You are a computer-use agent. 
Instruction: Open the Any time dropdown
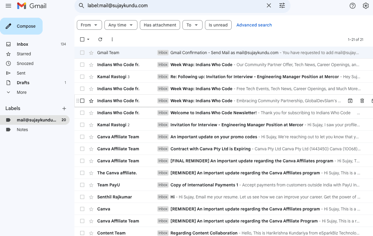pyautogui.click(x=121, y=25)
